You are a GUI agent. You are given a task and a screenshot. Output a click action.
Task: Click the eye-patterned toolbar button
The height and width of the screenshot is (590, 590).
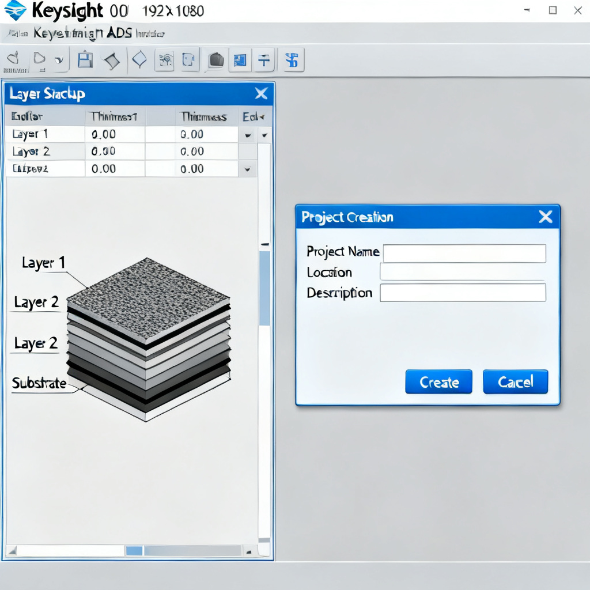coord(165,60)
